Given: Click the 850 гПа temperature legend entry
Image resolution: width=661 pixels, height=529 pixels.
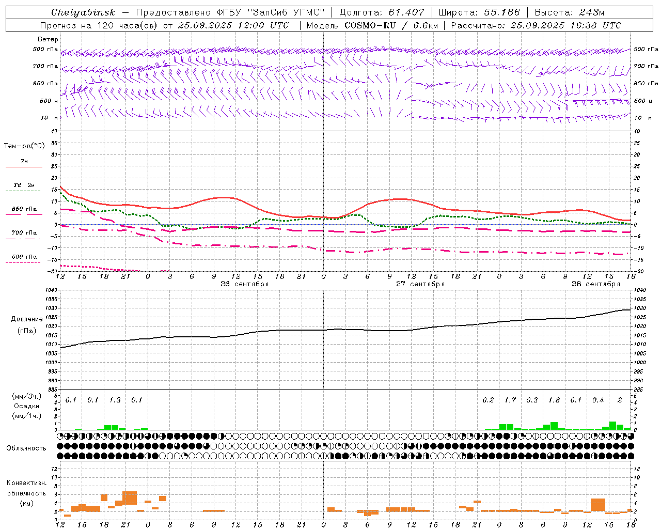Looking at the screenshot, I should coord(24,209).
